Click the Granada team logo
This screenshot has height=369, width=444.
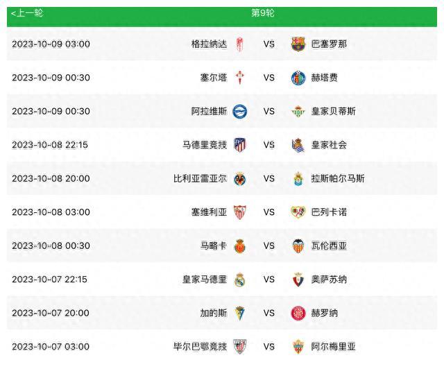click(240, 44)
